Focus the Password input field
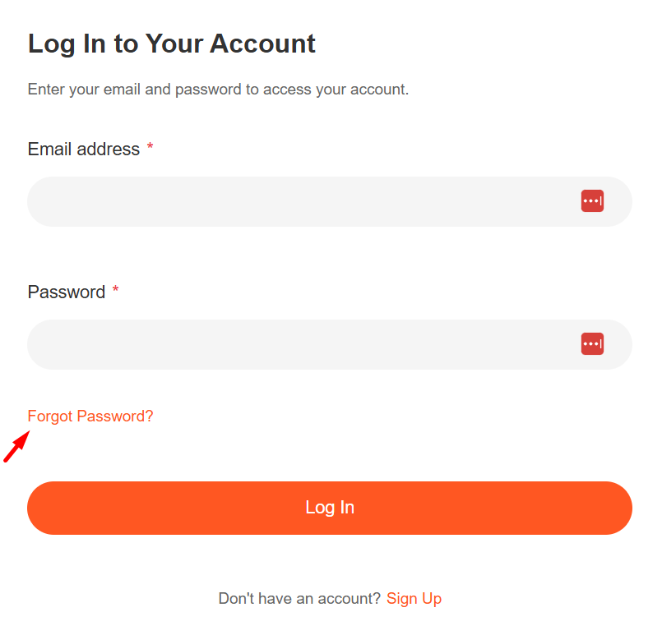This screenshot has height=635, width=662. tap(296, 344)
